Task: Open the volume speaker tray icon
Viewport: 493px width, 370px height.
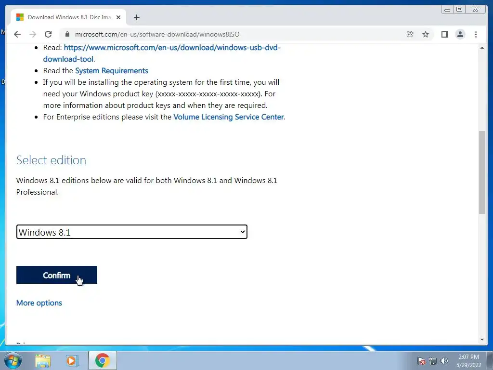Action: click(444, 361)
